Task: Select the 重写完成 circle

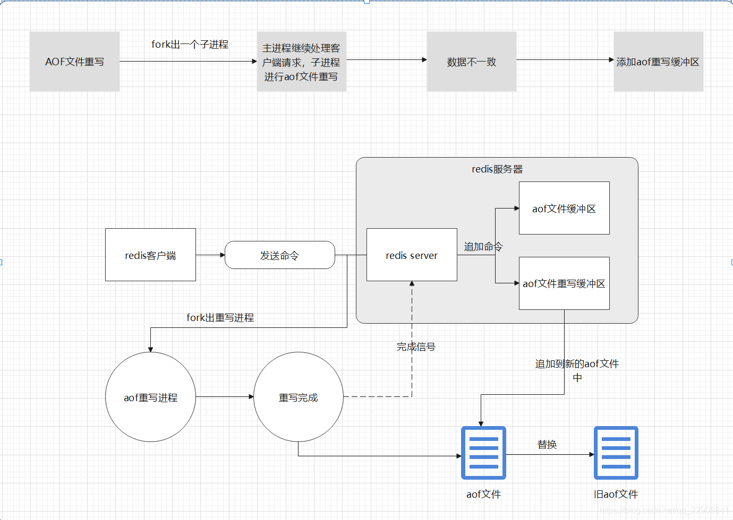Action: coord(299,397)
